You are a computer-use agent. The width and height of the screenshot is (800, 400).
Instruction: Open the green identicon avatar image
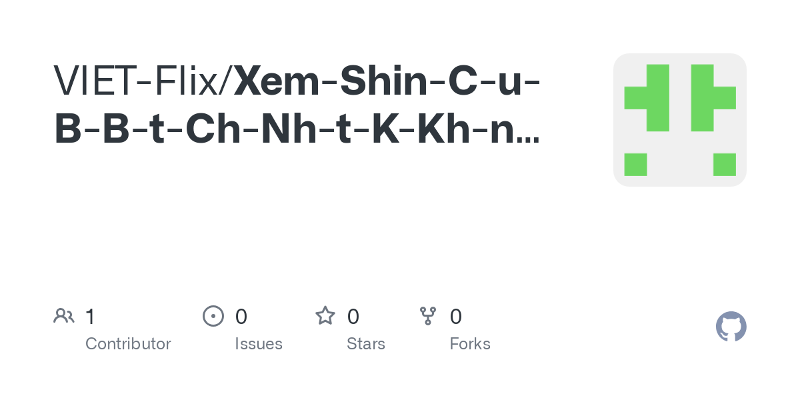tap(680, 120)
